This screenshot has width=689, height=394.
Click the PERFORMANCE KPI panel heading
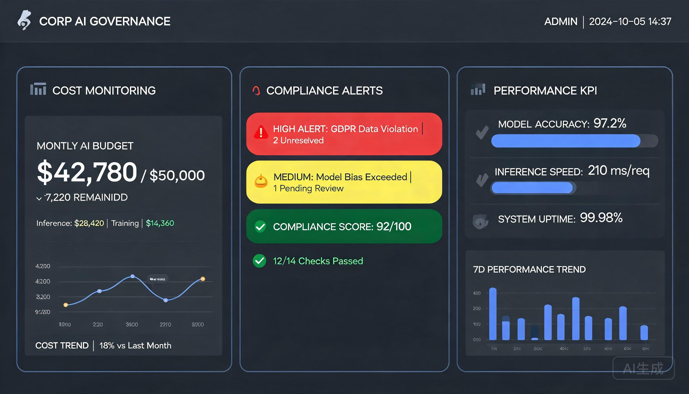(545, 91)
